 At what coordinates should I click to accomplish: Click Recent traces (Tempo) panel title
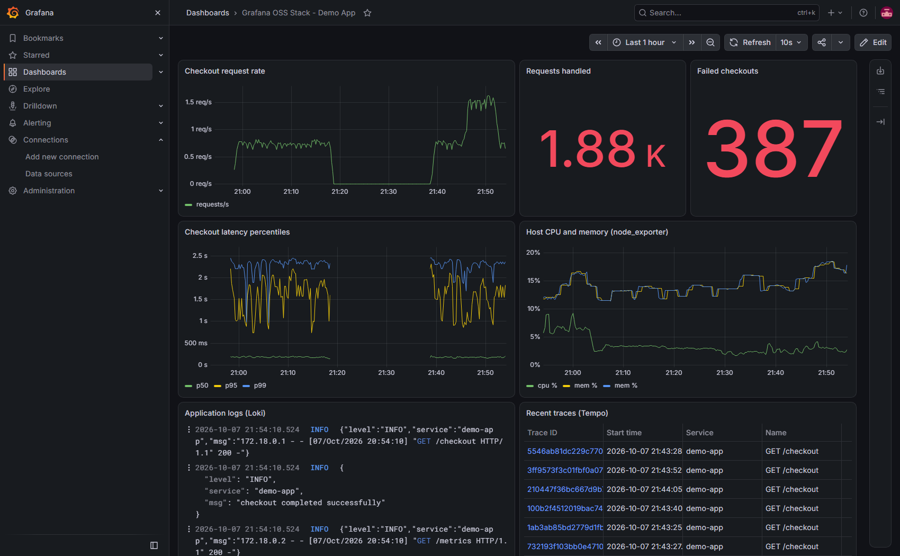point(567,413)
